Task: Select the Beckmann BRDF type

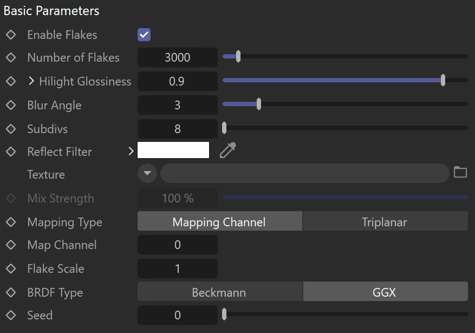Action: 220,292
